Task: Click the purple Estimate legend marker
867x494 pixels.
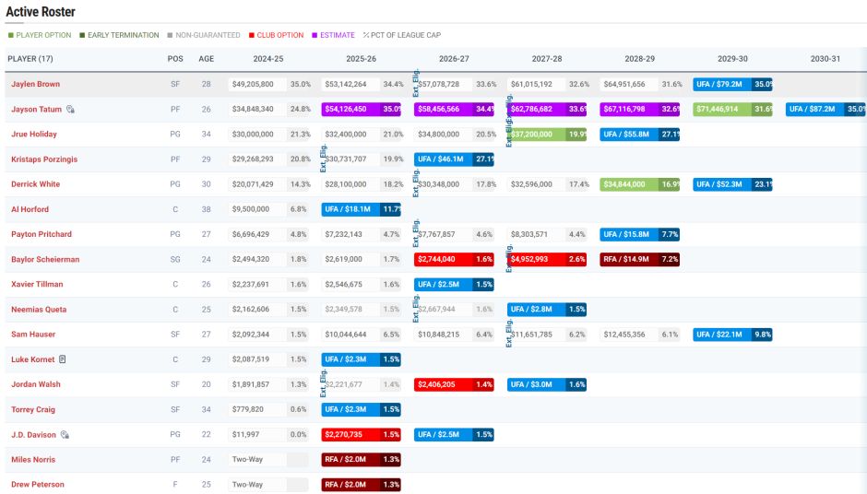Action: click(314, 35)
